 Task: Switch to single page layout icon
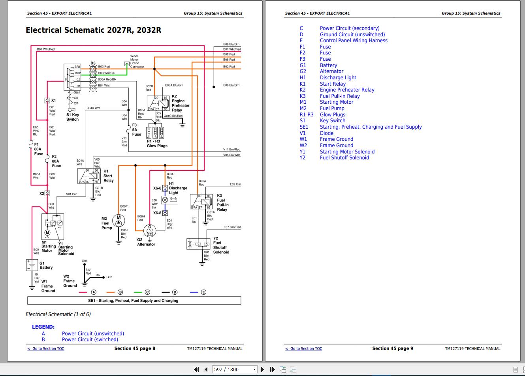point(516,370)
